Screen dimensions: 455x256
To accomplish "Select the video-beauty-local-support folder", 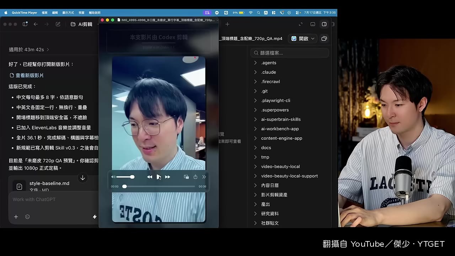I will [x=289, y=176].
